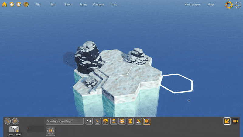The width and height of the screenshot is (243, 137).
Task: Select the tree category filter icon
Action: click(x=106, y=121)
